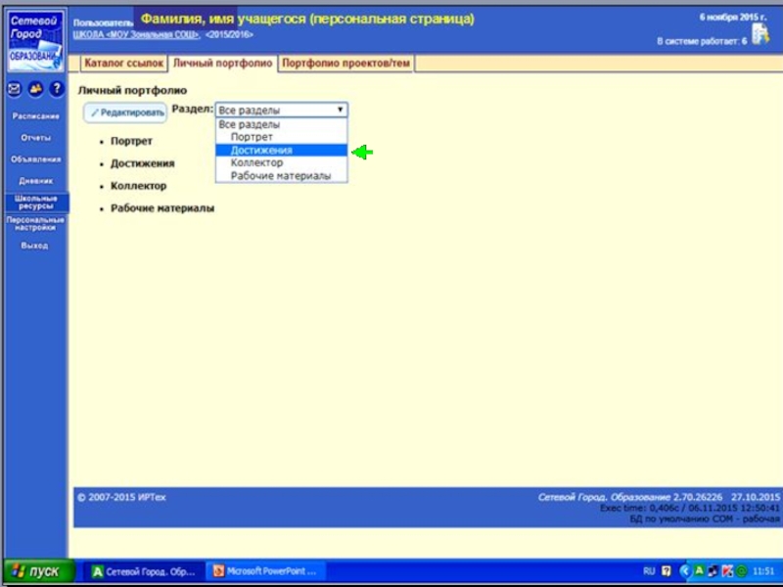Viewport: 783px width, 587px height.
Task: Expand hidden tray icons with the arrow
Action: 685,571
